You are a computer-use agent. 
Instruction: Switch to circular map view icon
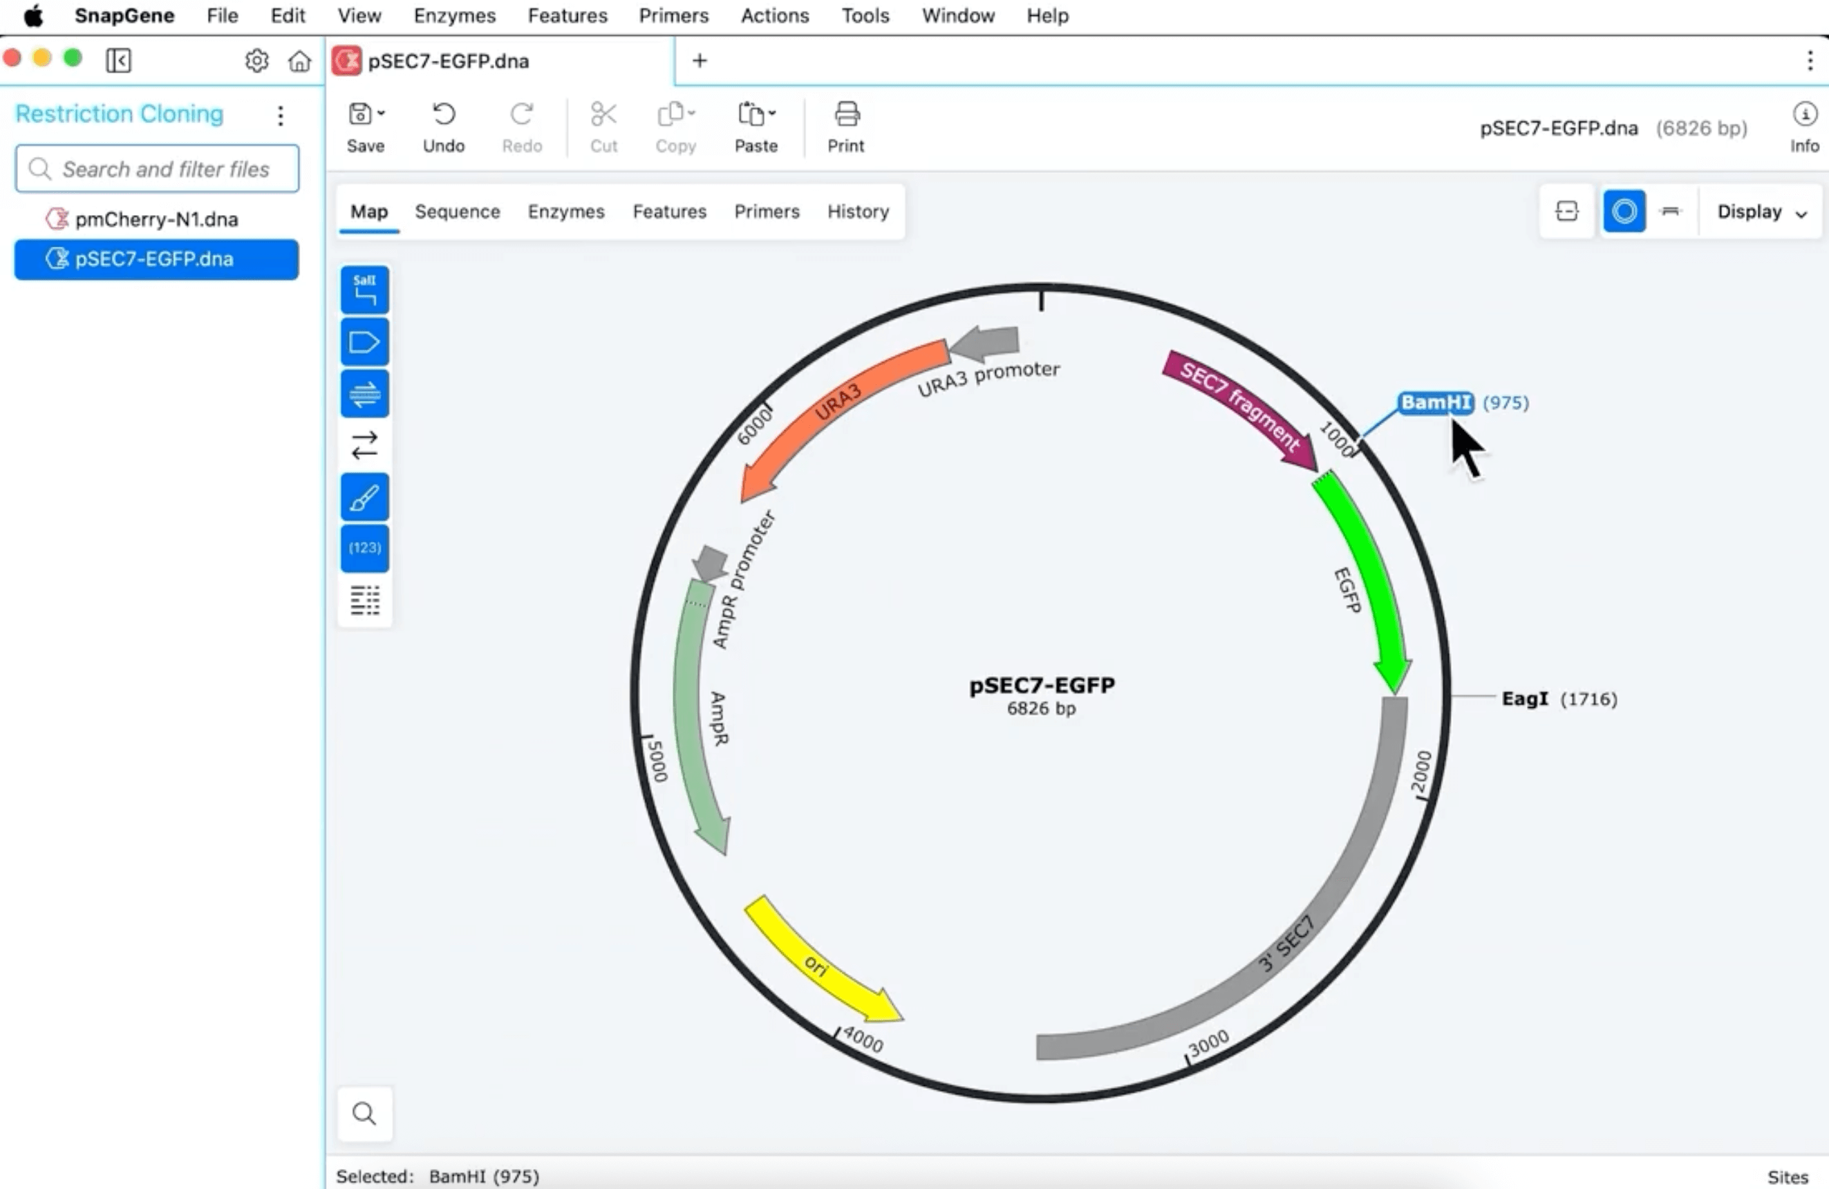(x=1623, y=212)
